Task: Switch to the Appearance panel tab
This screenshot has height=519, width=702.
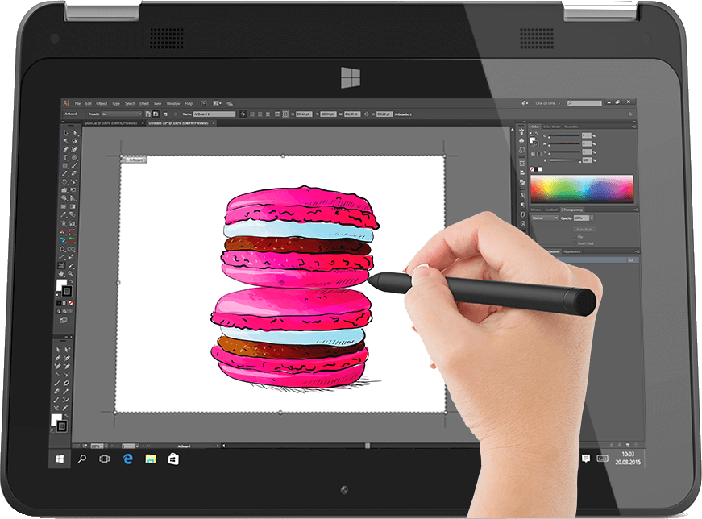Action: click(571, 251)
